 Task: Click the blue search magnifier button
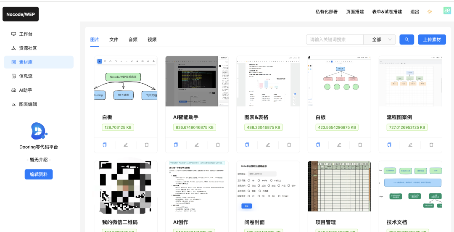click(407, 40)
